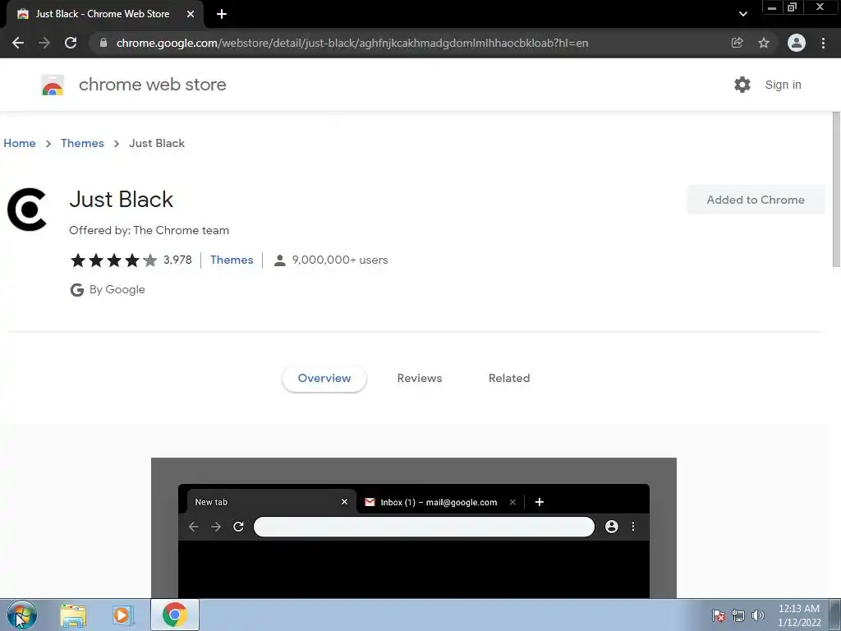
Task: Click the Show desktop button
Action: click(835, 615)
